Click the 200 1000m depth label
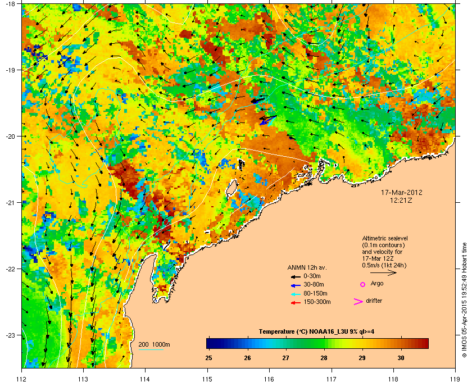 (154, 345)
